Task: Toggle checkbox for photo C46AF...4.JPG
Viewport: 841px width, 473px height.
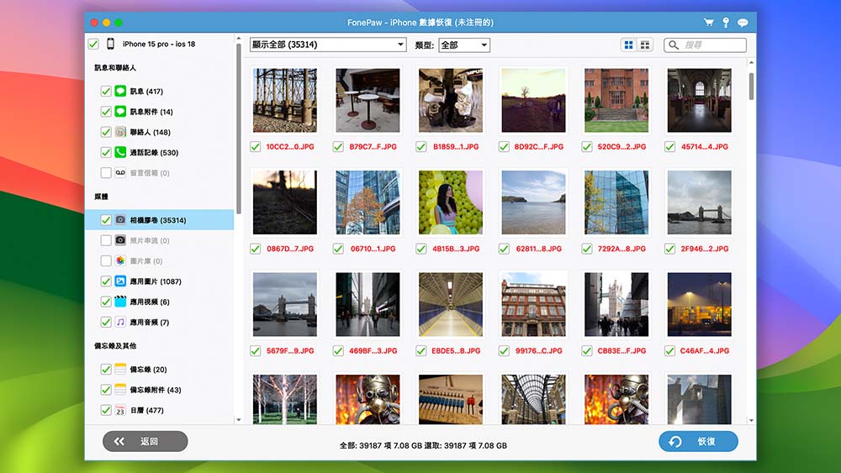Action: (x=669, y=351)
